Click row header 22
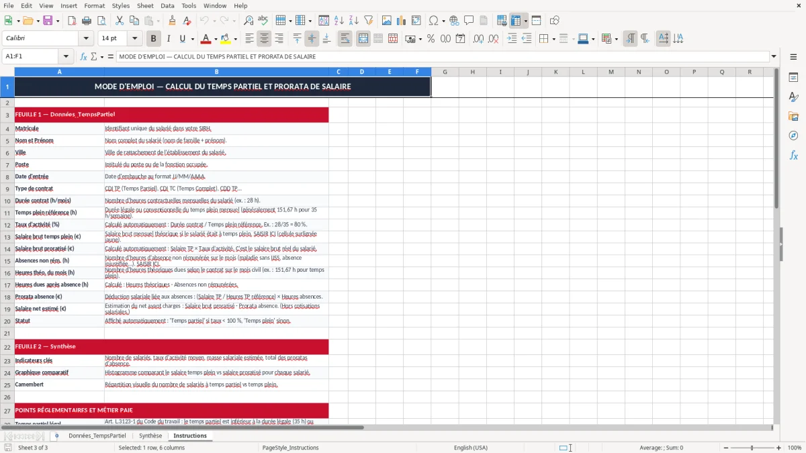 [7, 346]
